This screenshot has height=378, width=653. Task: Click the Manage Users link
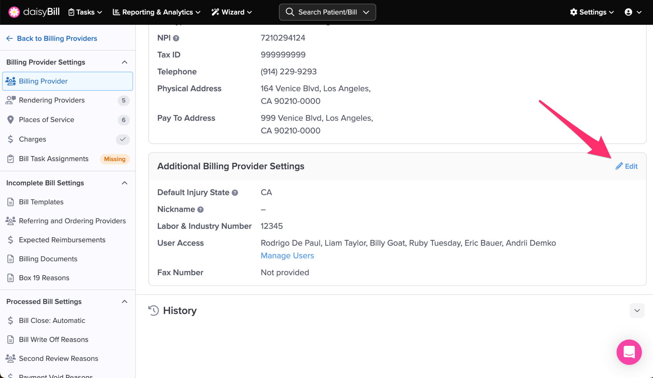(x=287, y=256)
